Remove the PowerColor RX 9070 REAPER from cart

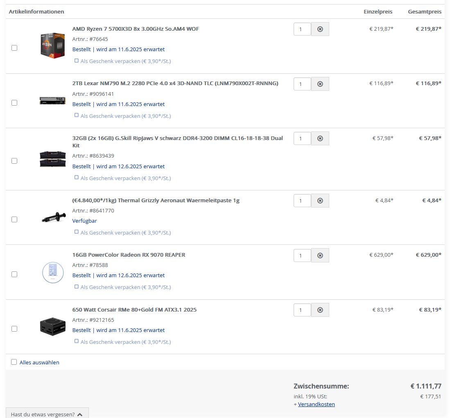point(320,255)
